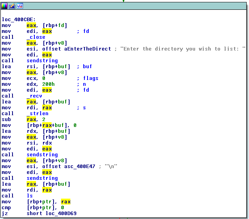Click the "; buf" argument comment

click(84, 67)
